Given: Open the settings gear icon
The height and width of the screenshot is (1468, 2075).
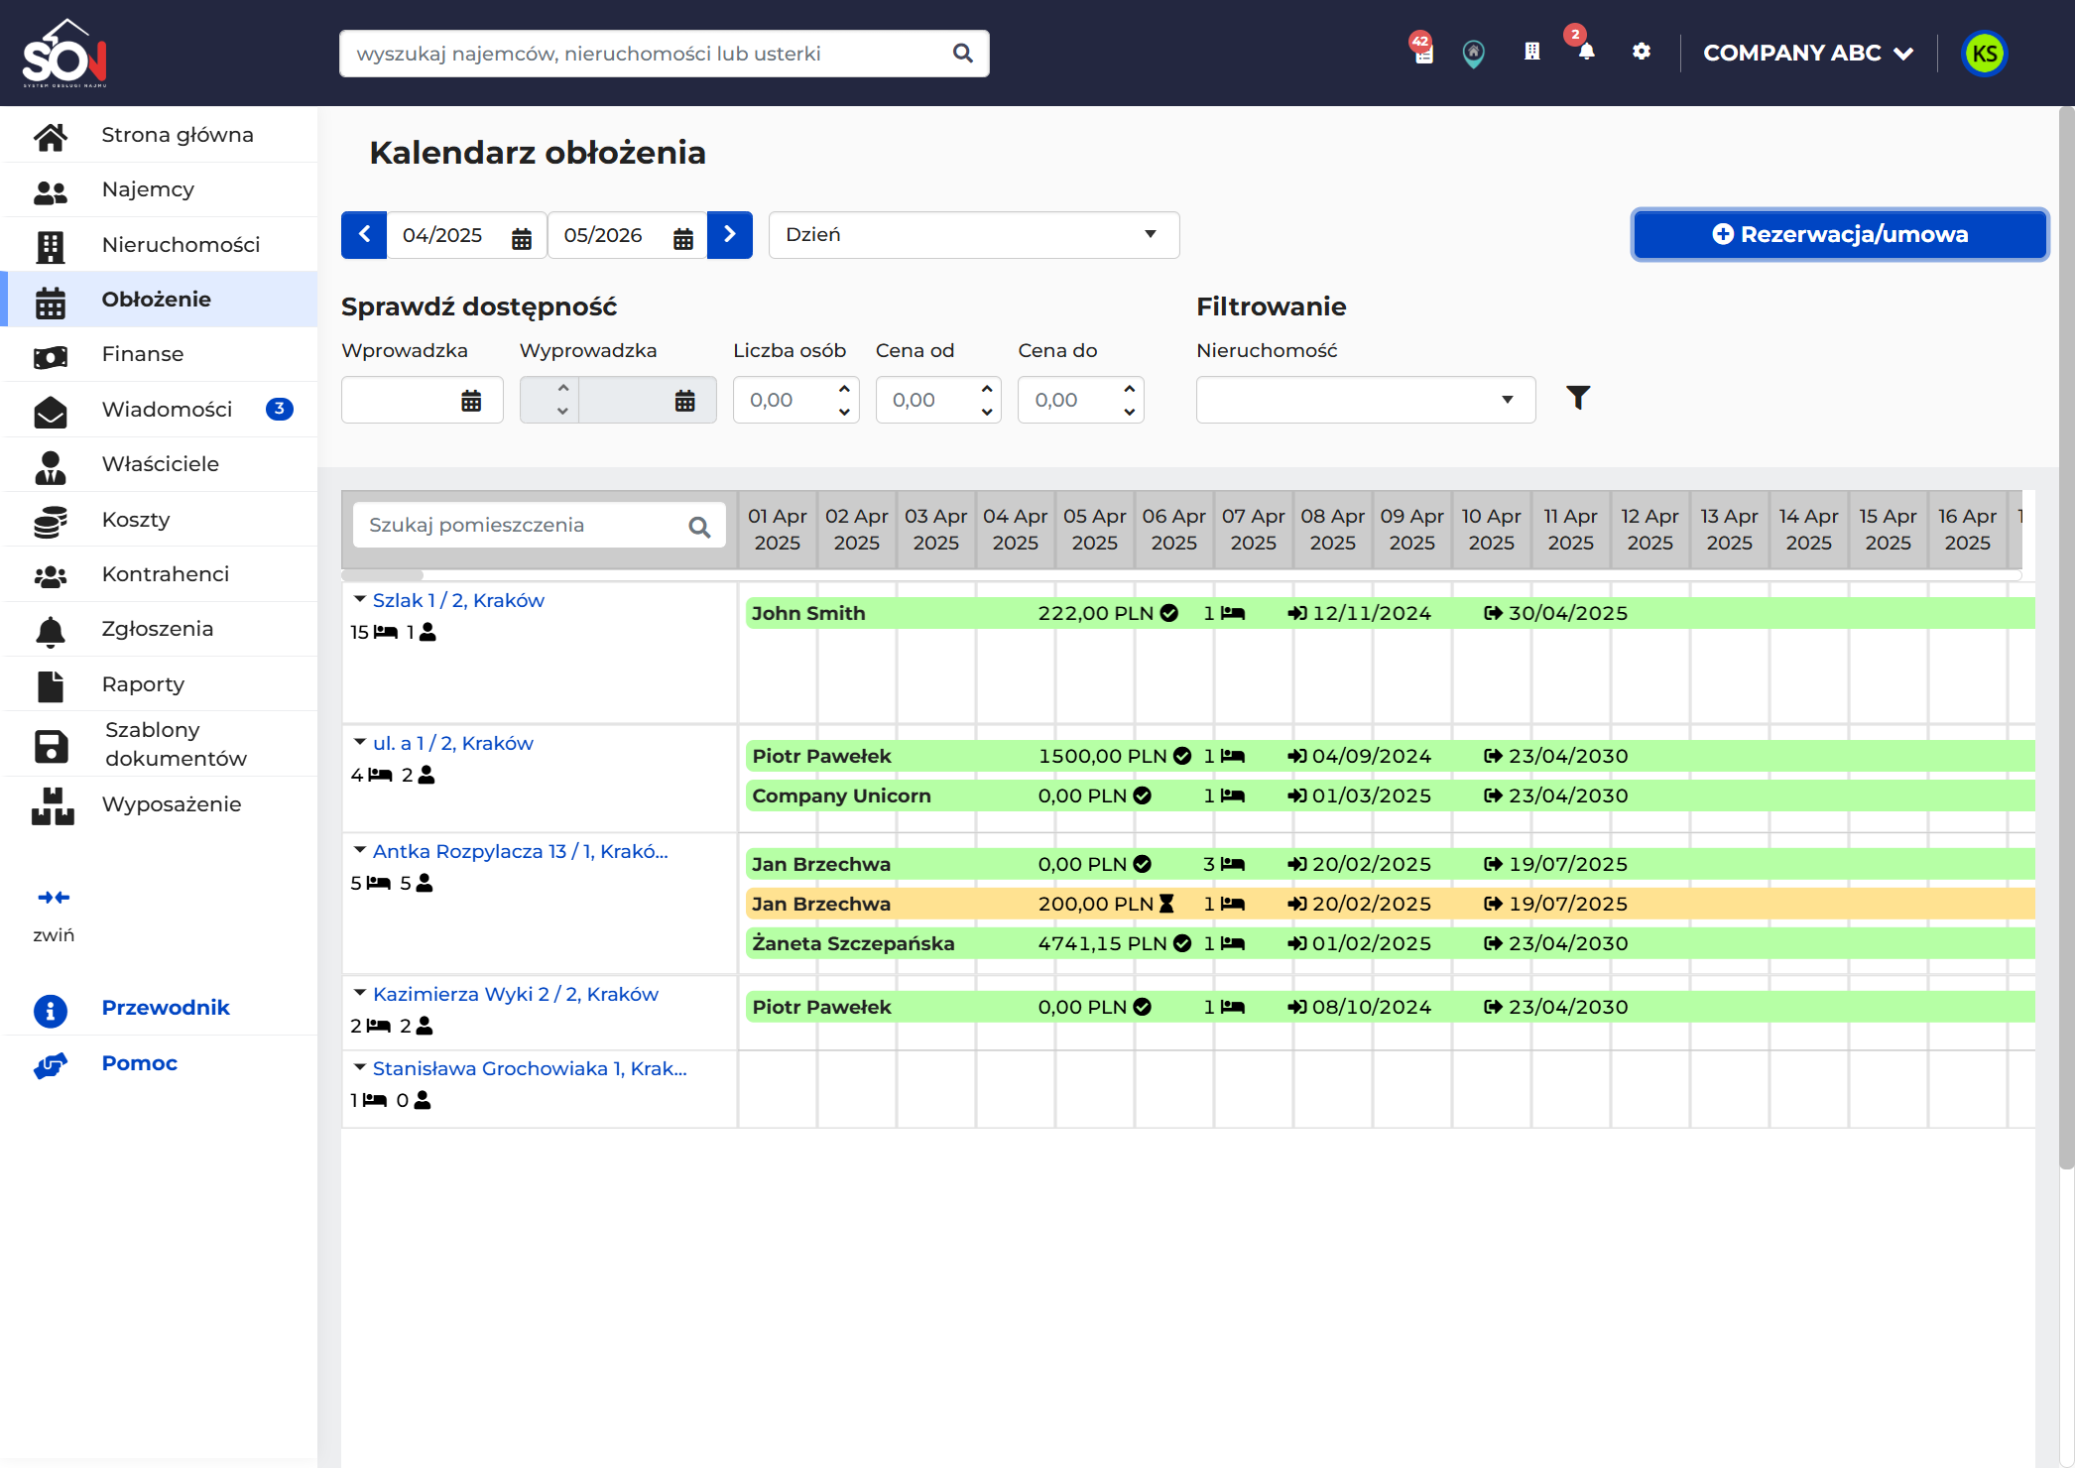Looking at the screenshot, I should click(1642, 52).
